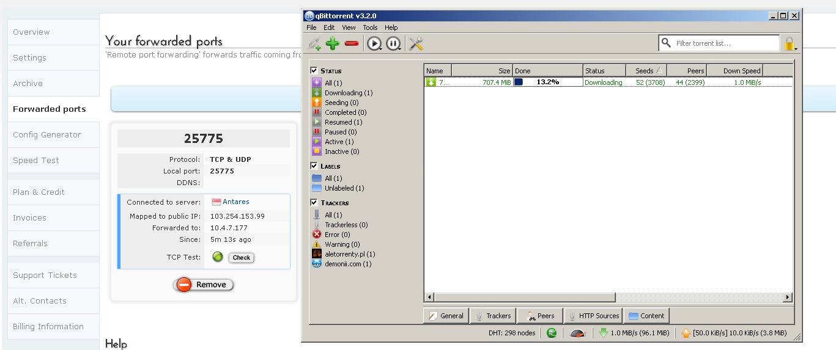Open the File menu
836x350 pixels.
tap(311, 27)
